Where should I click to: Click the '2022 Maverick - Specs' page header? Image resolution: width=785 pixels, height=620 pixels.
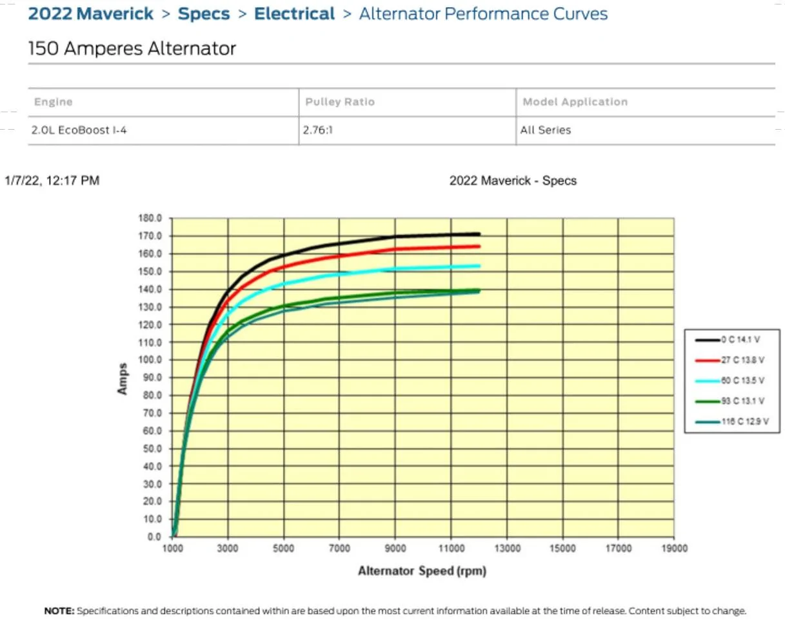click(513, 181)
